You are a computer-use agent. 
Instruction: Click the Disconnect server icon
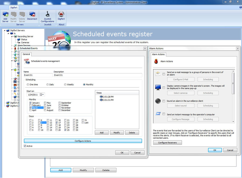(32, 14)
